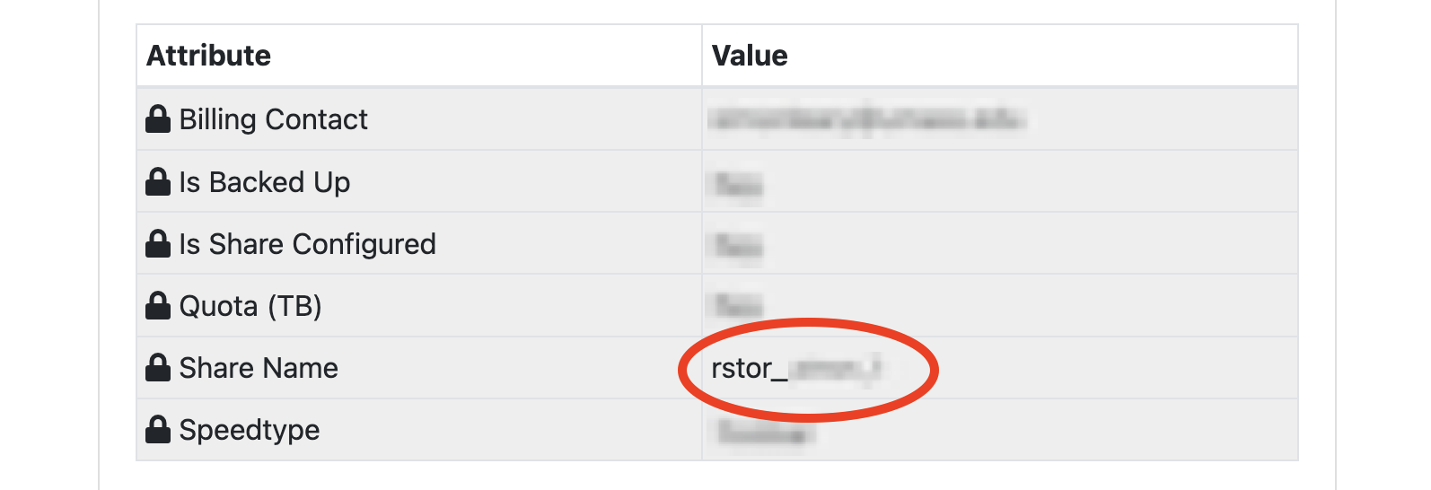Click the Speedtype attribute label
Viewport: 1431px width, 490px height.
pos(249,430)
